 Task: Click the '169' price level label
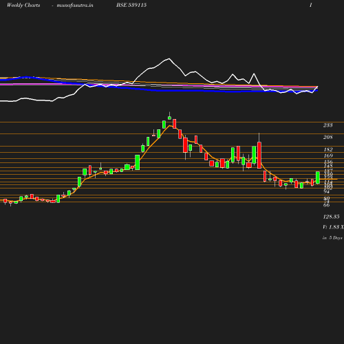click(x=328, y=155)
